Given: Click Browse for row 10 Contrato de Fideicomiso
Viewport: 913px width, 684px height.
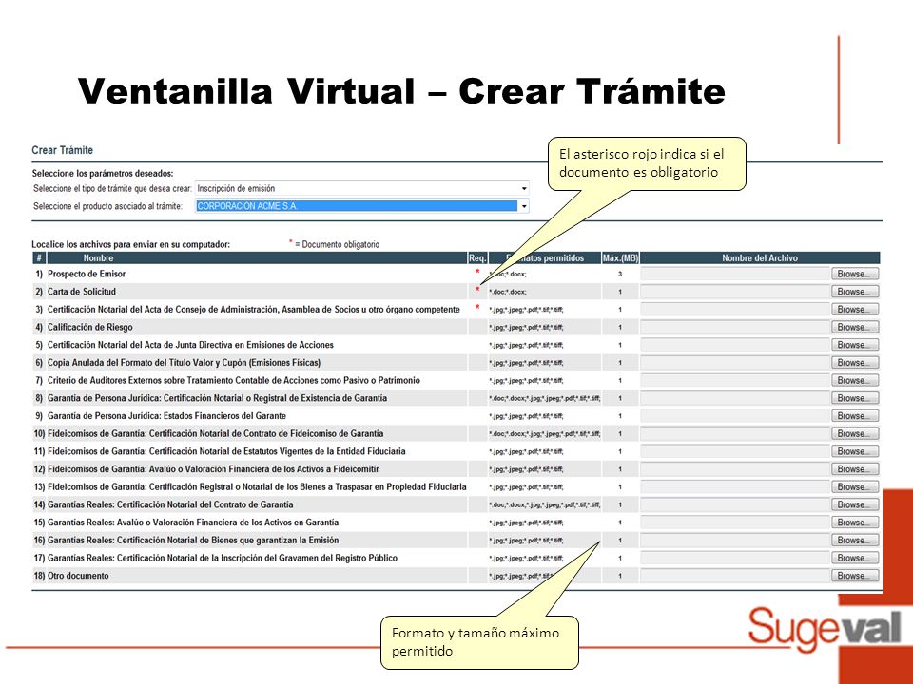Looking at the screenshot, I should (x=854, y=433).
